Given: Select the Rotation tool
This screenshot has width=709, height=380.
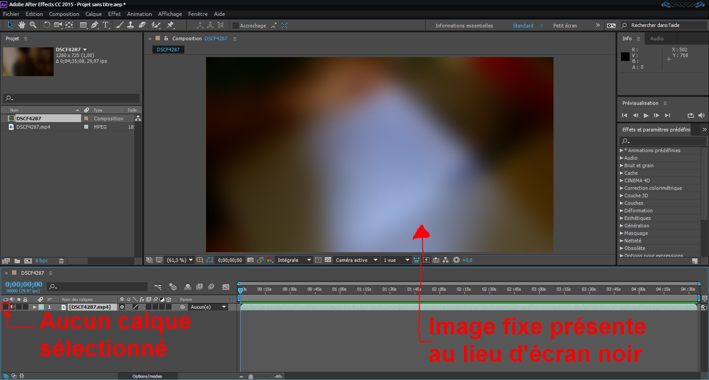Looking at the screenshot, I should pyautogui.click(x=47, y=25).
